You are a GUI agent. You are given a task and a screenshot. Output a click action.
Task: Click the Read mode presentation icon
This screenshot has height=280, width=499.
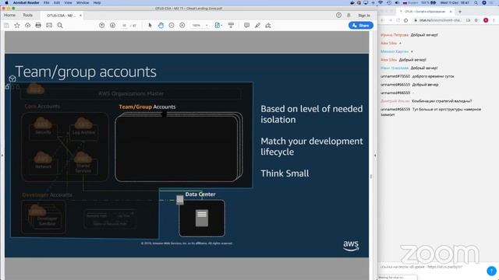(231, 26)
